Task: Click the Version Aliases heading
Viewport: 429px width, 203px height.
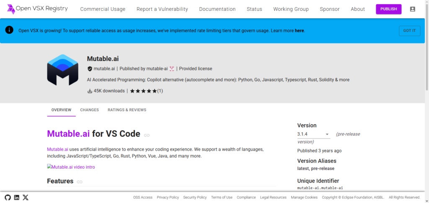Action: [317, 161]
